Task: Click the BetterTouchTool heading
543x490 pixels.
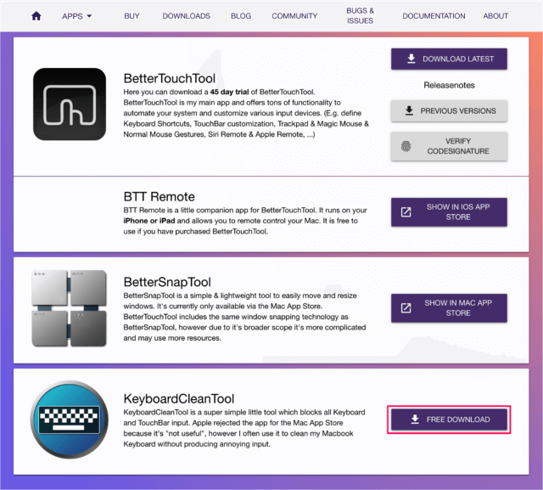Action: [x=170, y=79]
